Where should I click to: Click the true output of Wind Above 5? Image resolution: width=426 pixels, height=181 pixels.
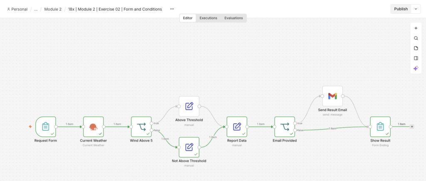pyautogui.click(x=151, y=123)
